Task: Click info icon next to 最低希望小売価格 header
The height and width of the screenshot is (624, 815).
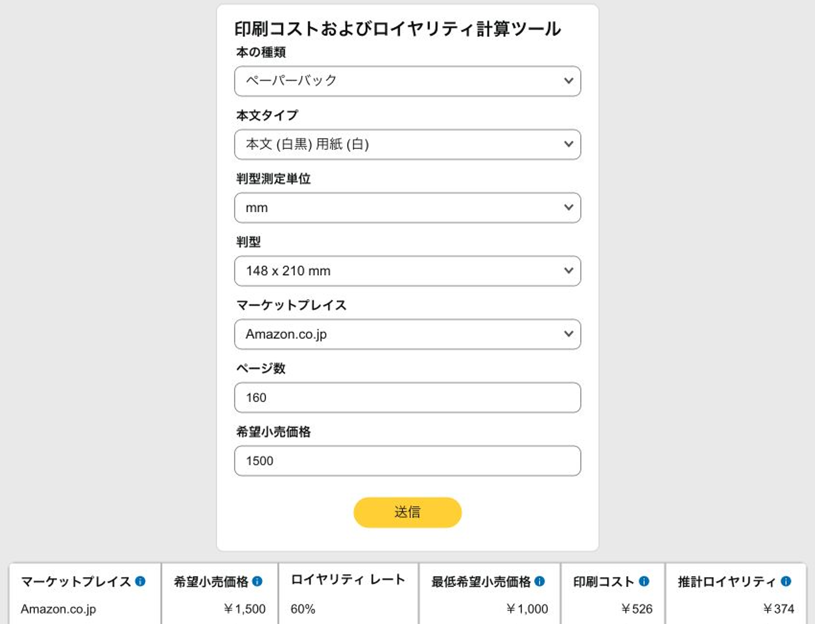Action: [x=540, y=581]
